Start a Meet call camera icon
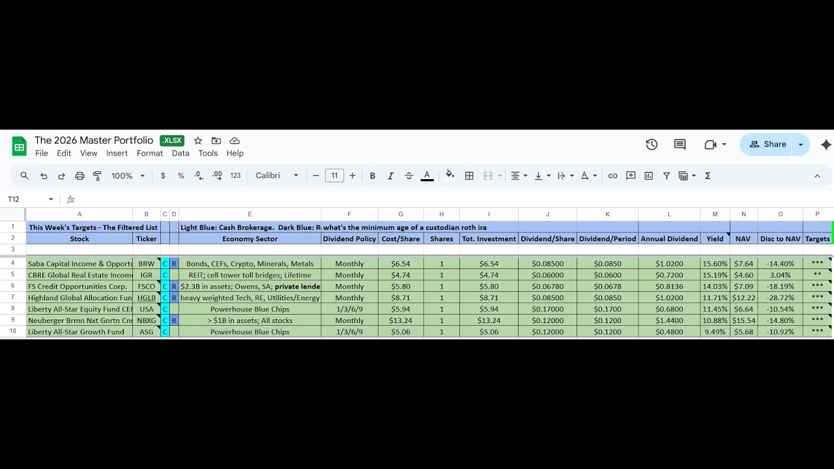 (711, 145)
